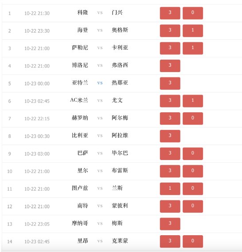Select result 1 for AC米兰 vs 尤文
The height and width of the screenshot is (252, 242).
point(193,101)
